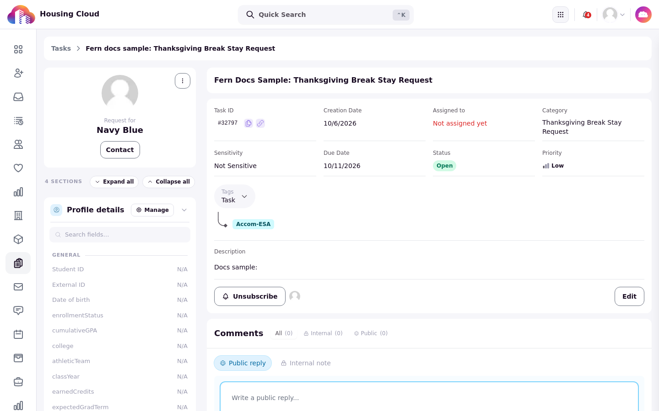Open the building icon in sidebar
Image resolution: width=659 pixels, height=411 pixels.
point(18,216)
